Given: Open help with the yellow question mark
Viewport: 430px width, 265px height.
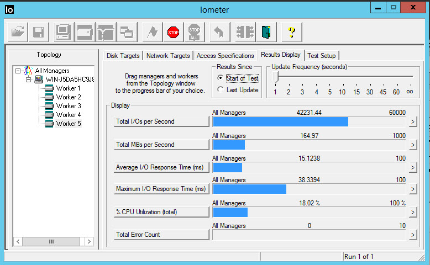Looking at the screenshot, I should click(292, 32).
